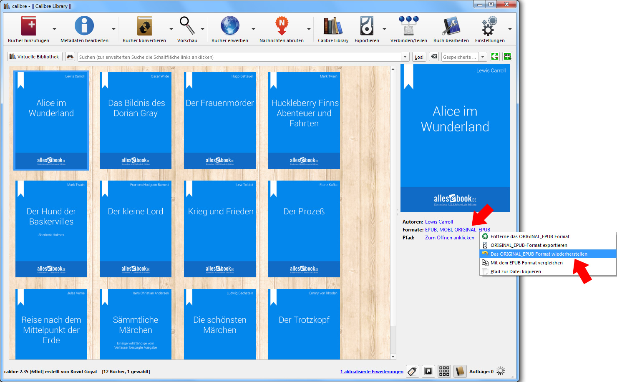Select Die schönsten Märchen cover

click(220, 324)
